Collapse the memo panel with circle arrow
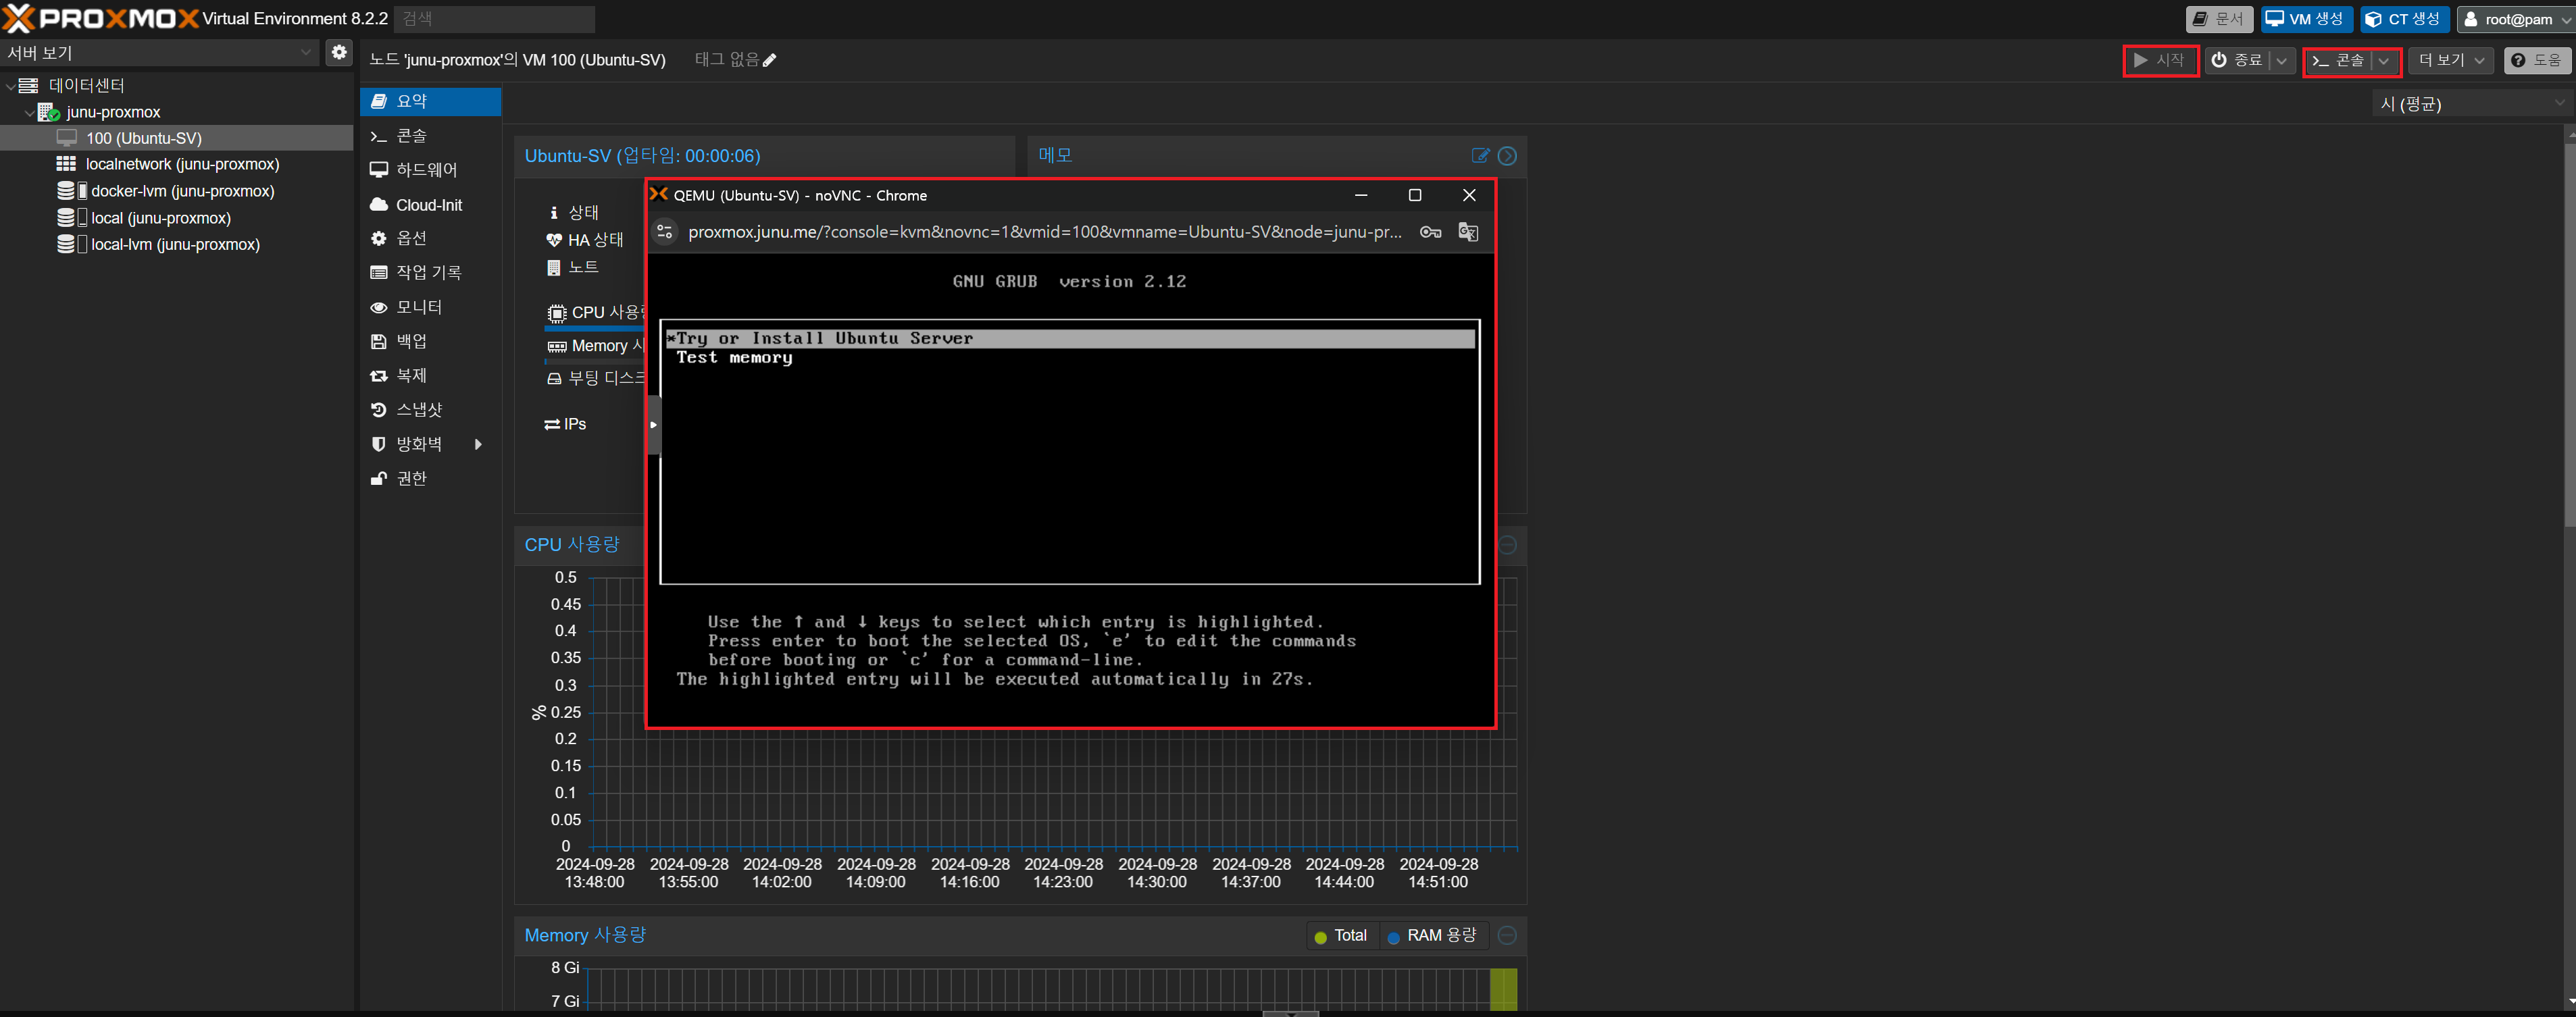The height and width of the screenshot is (1017, 2576). [x=1507, y=156]
